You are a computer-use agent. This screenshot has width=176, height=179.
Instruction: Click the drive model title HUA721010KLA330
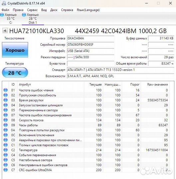click(37, 31)
